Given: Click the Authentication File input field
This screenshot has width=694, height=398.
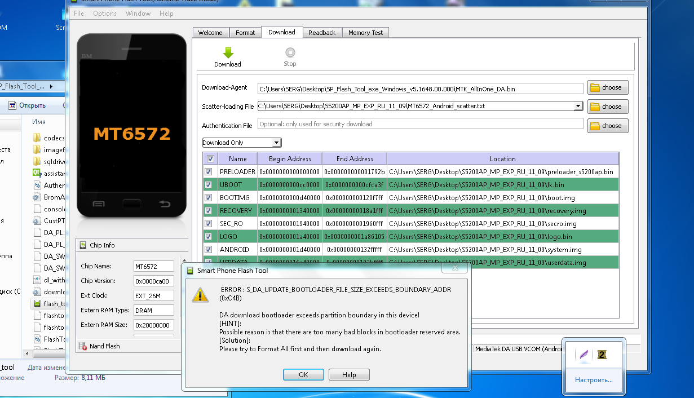Looking at the screenshot, I should 420,124.
